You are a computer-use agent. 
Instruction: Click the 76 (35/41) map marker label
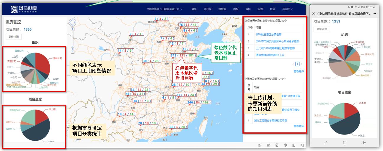[188, 25]
